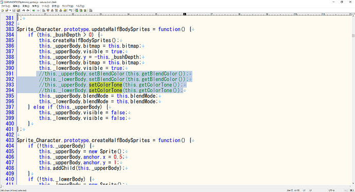Click the window title bar file path
Screen dimensions: 355x192
pos(21,2)
